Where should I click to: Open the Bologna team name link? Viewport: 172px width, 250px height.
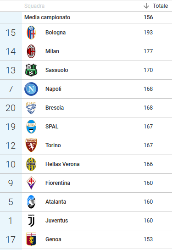click(55, 33)
